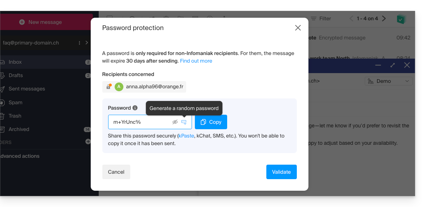426x207 pixels.
Task: Copy the password to clipboard
Action: click(x=211, y=122)
